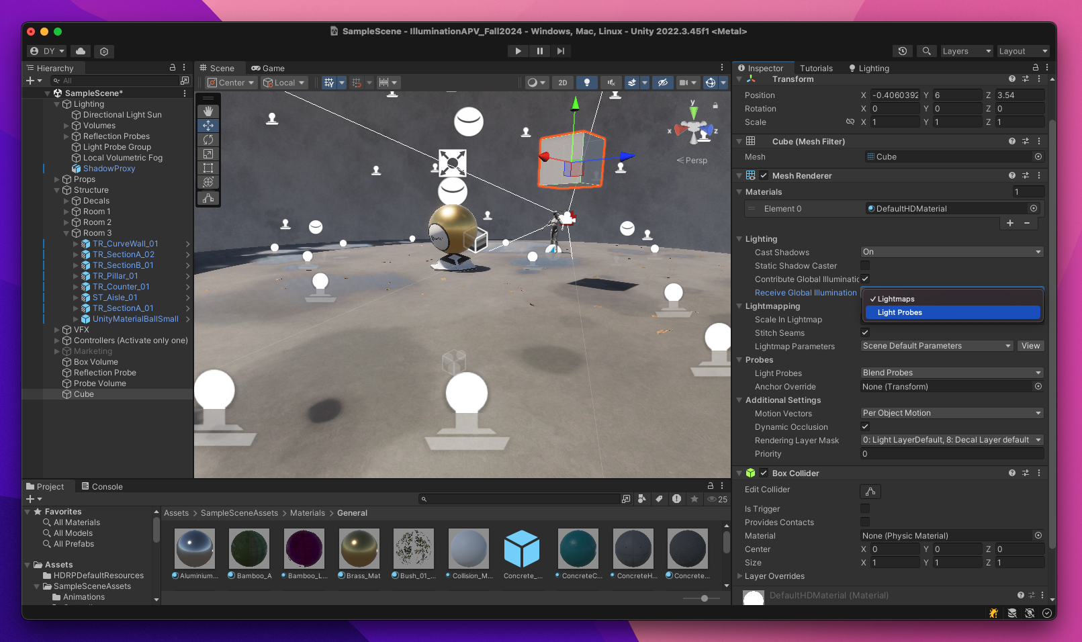
Task: Click the Position X input field
Action: [895, 95]
